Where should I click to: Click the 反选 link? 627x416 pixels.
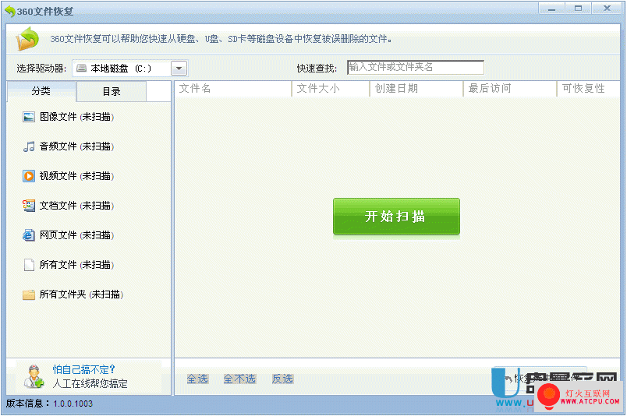(x=283, y=379)
